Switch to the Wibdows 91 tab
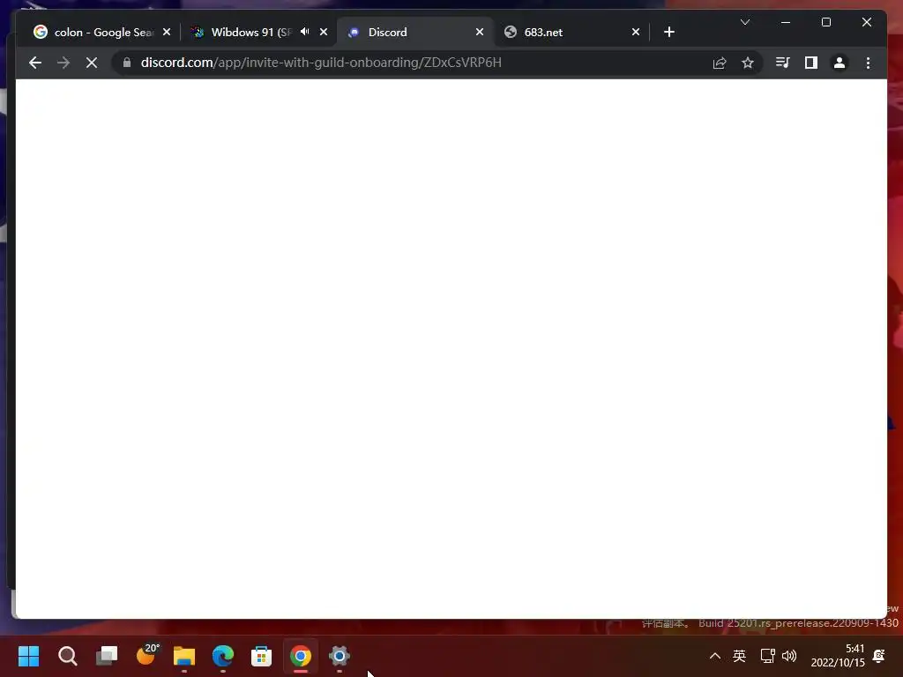 pyautogui.click(x=251, y=33)
